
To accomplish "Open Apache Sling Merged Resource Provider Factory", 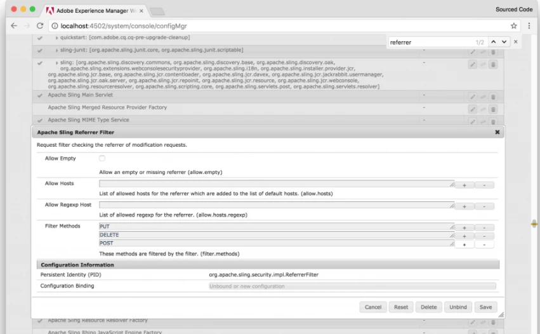I will pyautogui.click(x=107, y=107).
